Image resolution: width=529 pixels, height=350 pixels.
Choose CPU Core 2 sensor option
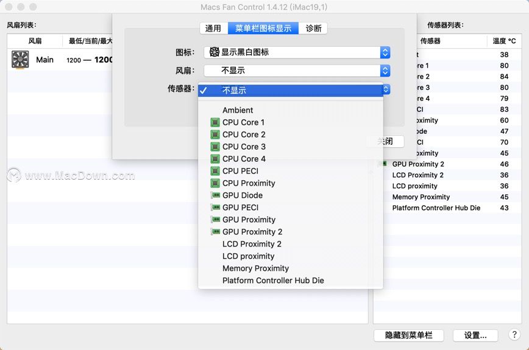click(291, 135)
